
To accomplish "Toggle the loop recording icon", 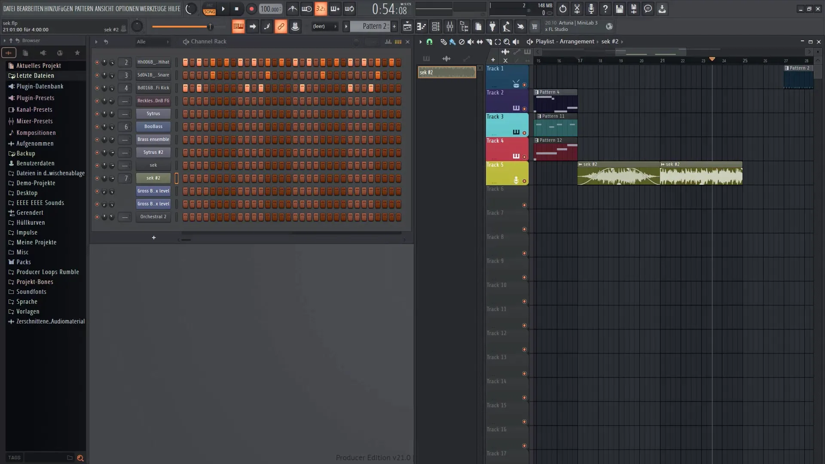I will (350, 9).
